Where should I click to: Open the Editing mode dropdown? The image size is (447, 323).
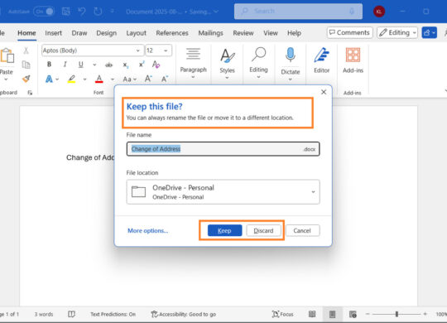[x=397, y=32]
